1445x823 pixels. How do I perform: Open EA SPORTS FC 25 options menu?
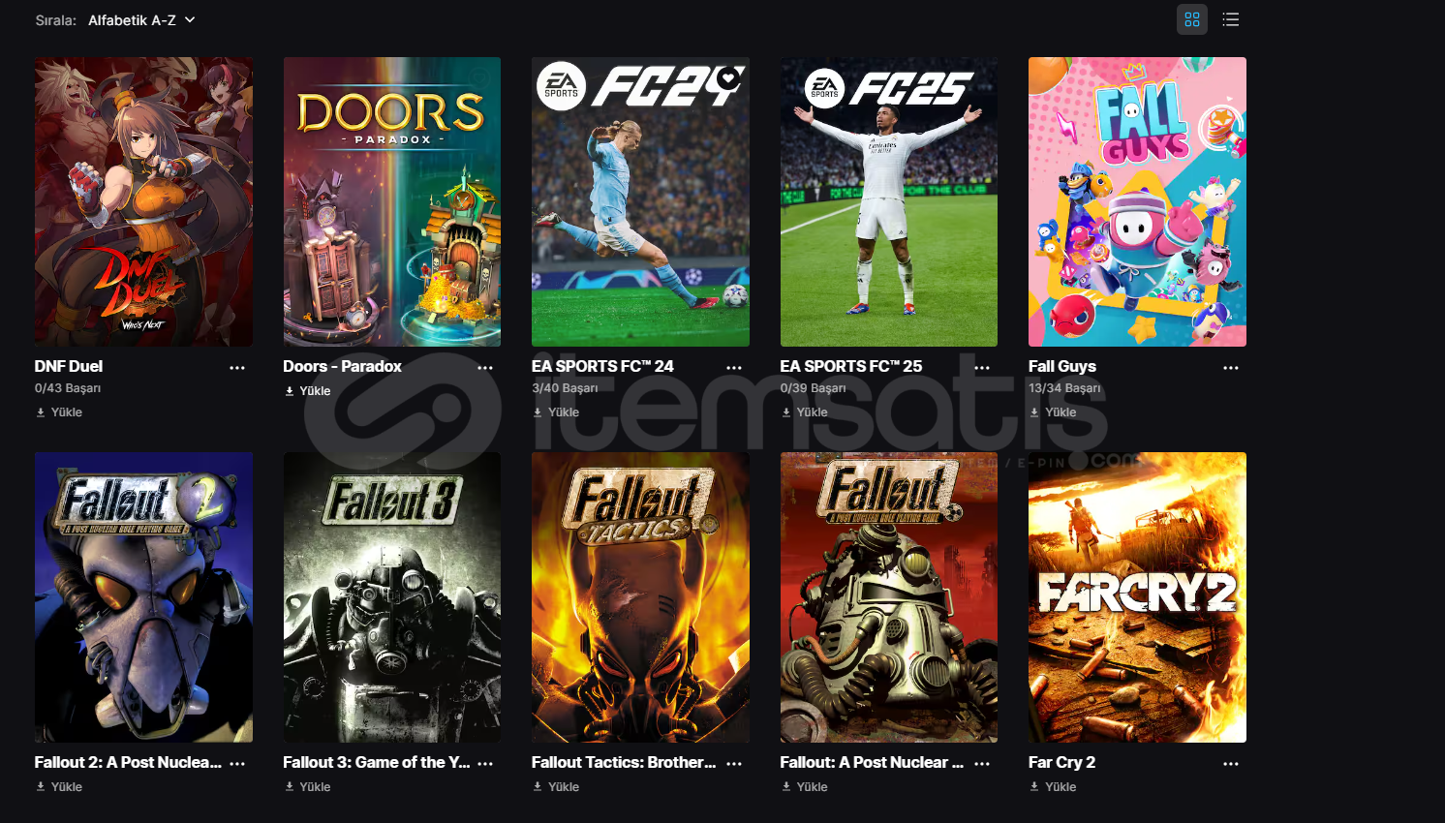(982, 368)
